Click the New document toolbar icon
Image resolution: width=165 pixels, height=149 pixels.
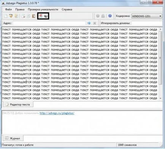[x=6, y=16]
